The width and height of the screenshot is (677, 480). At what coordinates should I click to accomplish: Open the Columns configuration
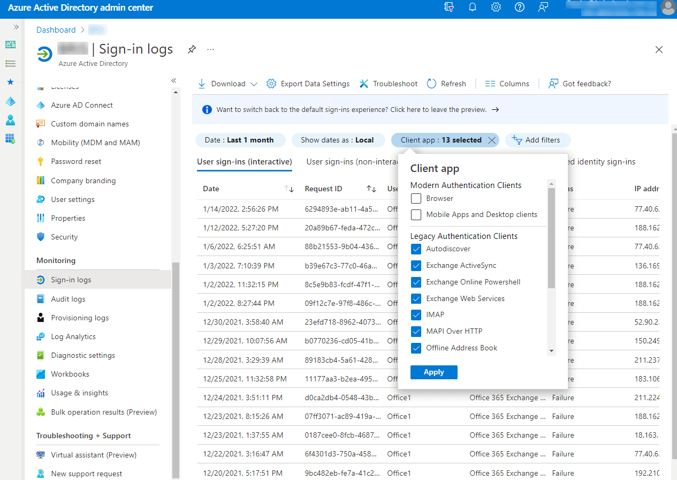point(507,84)
